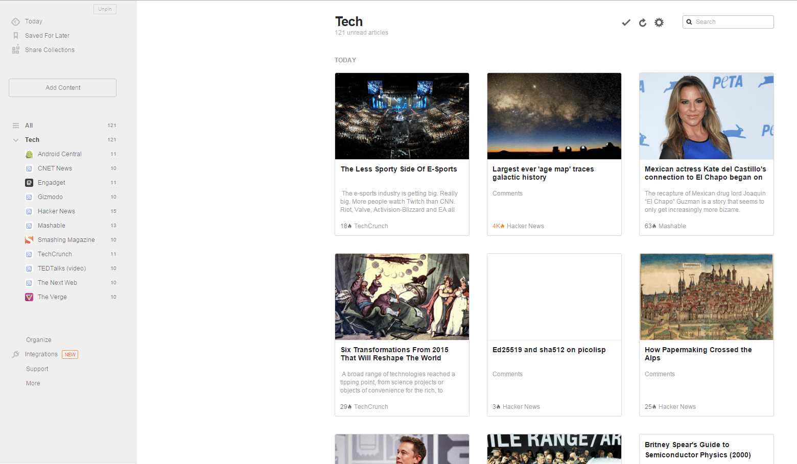Open 'Six Transformations From 2015' article title
Screen dimensions: 797x464
tap(394, 354)
